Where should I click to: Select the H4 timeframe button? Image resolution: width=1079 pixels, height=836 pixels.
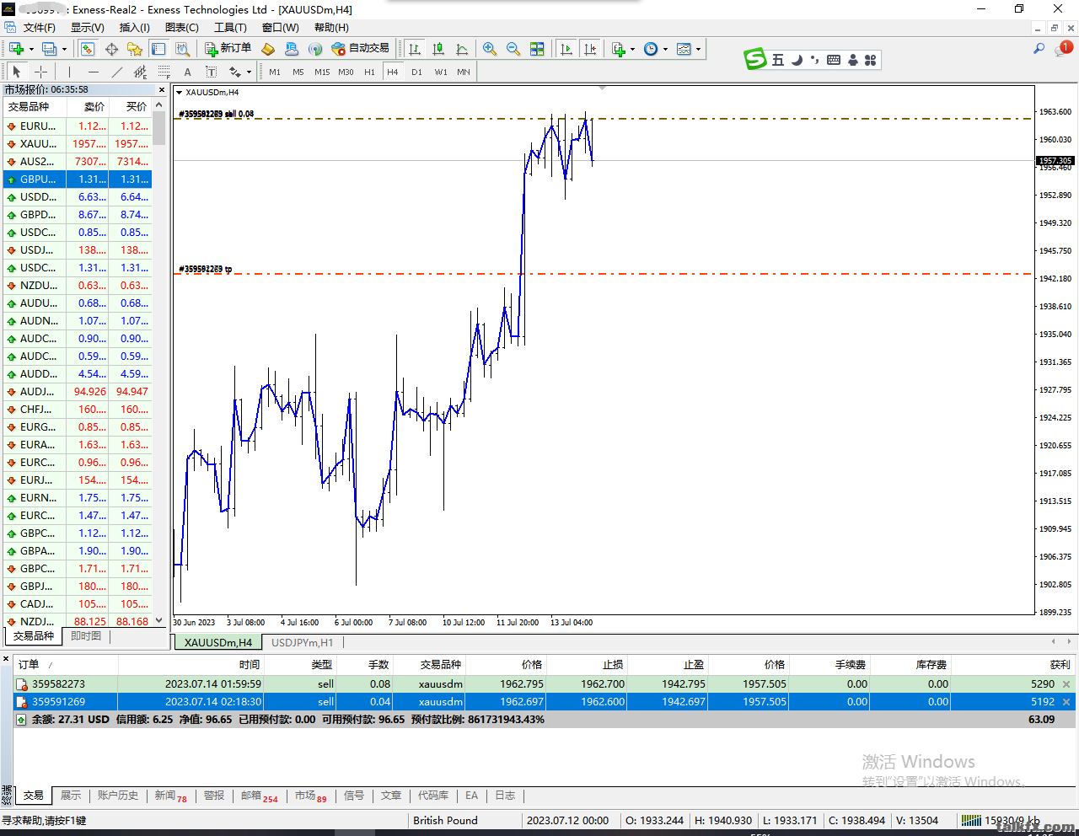point(393,72)
